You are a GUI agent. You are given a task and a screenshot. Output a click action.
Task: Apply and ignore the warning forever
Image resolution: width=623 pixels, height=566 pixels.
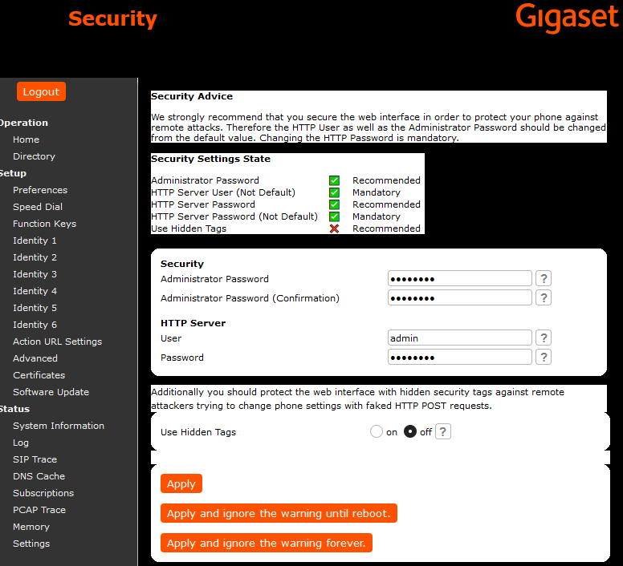pos(267,543)
